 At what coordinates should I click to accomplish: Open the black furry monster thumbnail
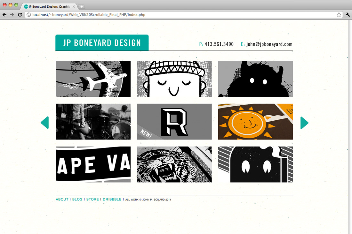point(255,79)
